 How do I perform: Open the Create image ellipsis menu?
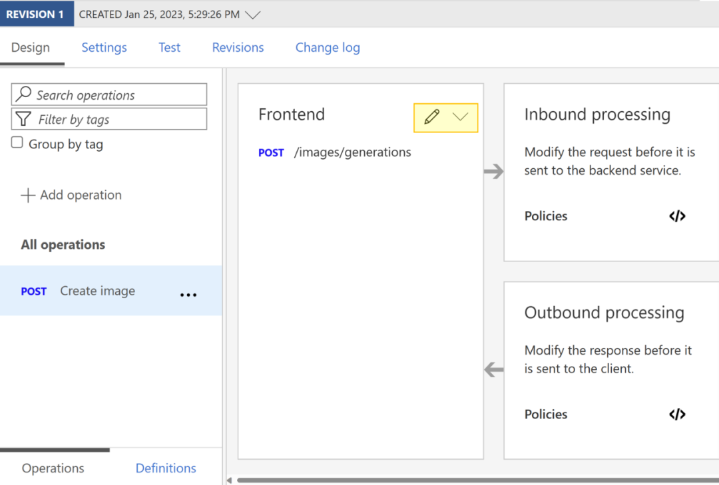pyautogui.click(x=188, y=293)
